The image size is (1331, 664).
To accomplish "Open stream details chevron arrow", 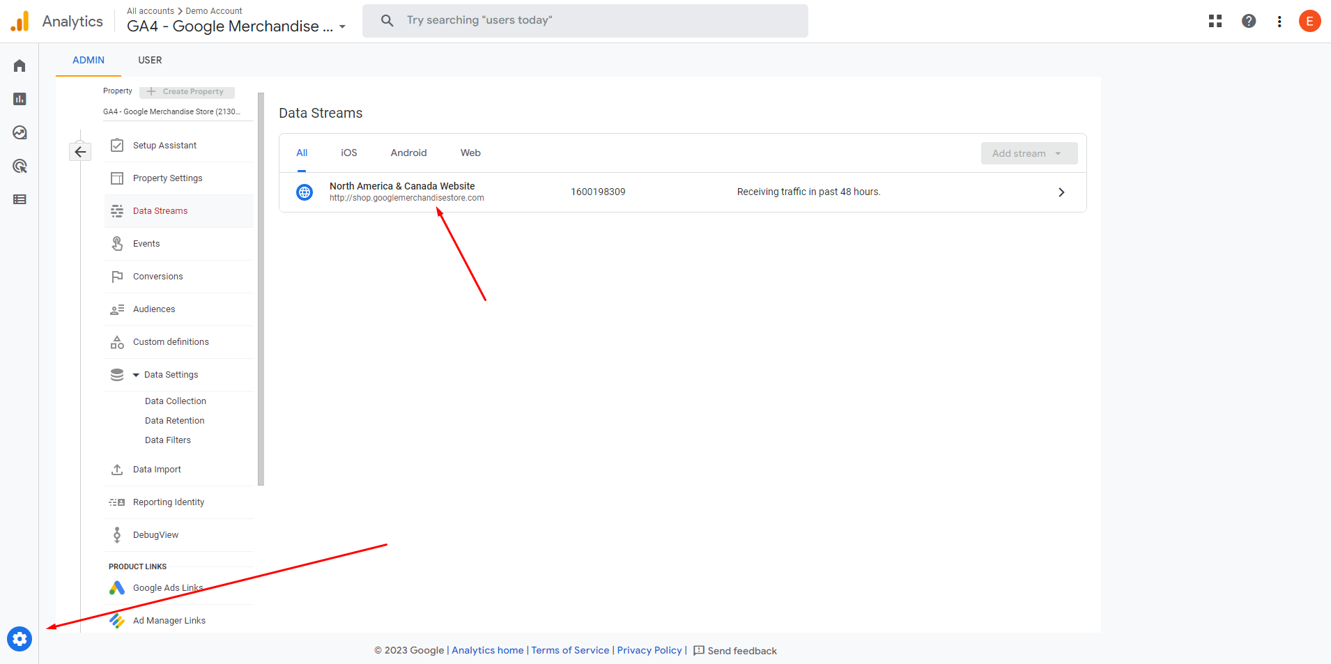I will 1061,192.
